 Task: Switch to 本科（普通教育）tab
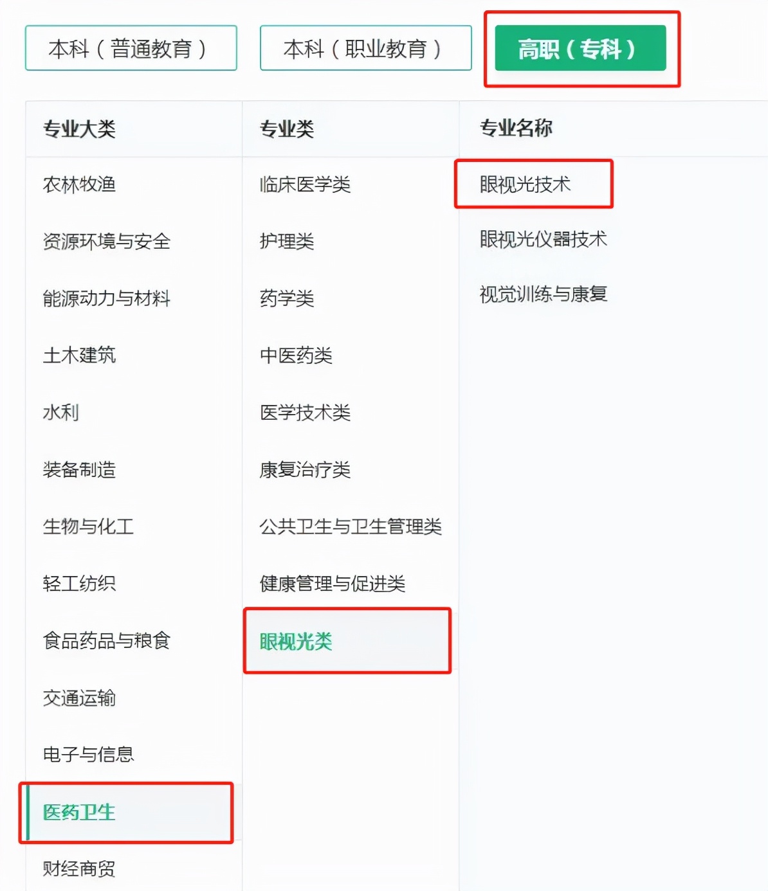[x=131, y=48]
